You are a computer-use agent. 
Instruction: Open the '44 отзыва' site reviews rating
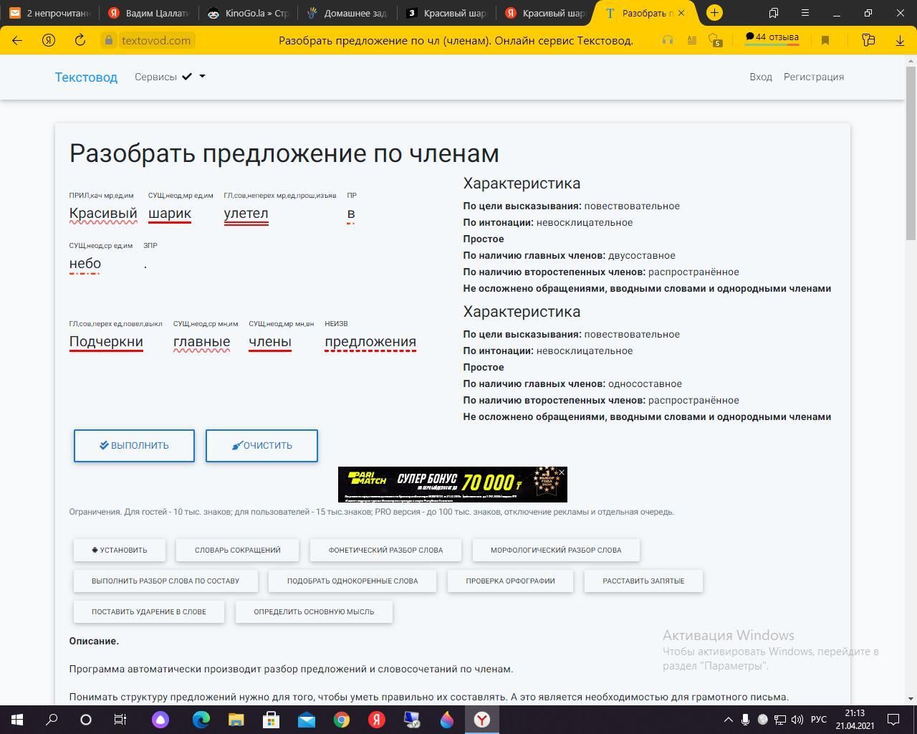pos(772,38)
